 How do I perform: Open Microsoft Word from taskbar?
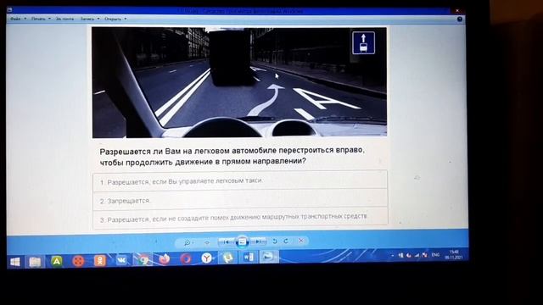pyautogui.click(x=249, y=258)
